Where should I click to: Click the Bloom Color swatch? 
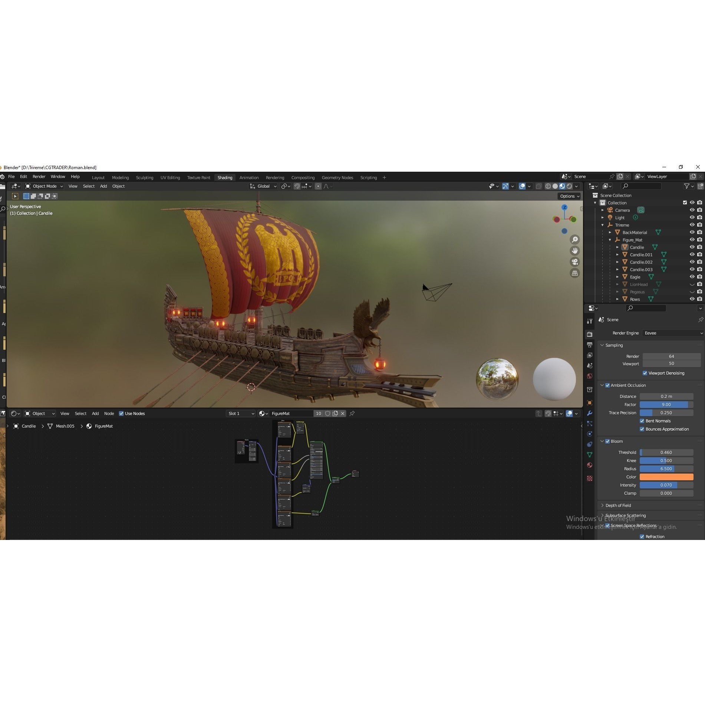pyautogui.click(x=666, y=477)
